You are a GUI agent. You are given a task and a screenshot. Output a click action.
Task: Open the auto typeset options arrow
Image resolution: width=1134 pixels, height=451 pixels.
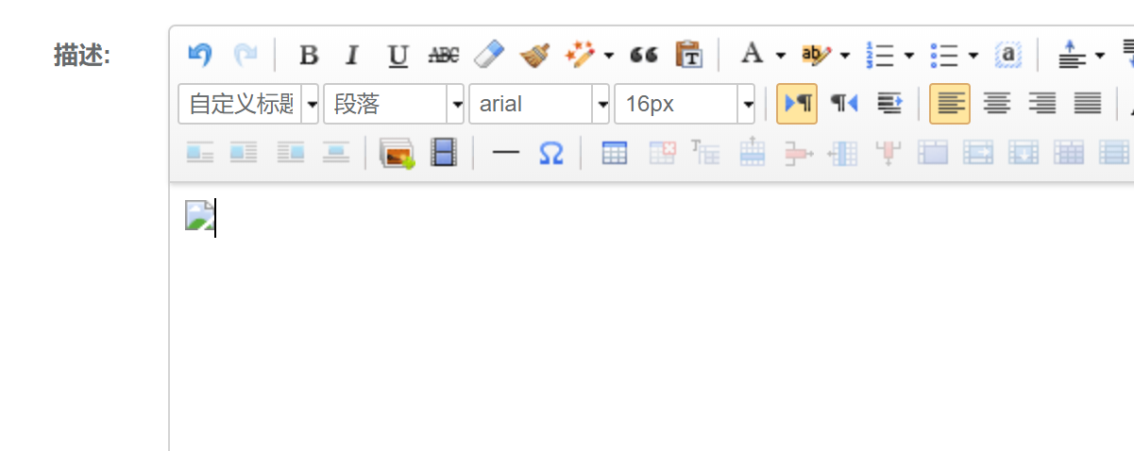click(x=608, y=55)
